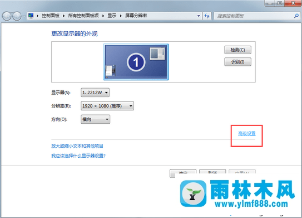Open the recent pages dropdown beside the Forward button
The image size is (302, 218).
tap(24, 16)
